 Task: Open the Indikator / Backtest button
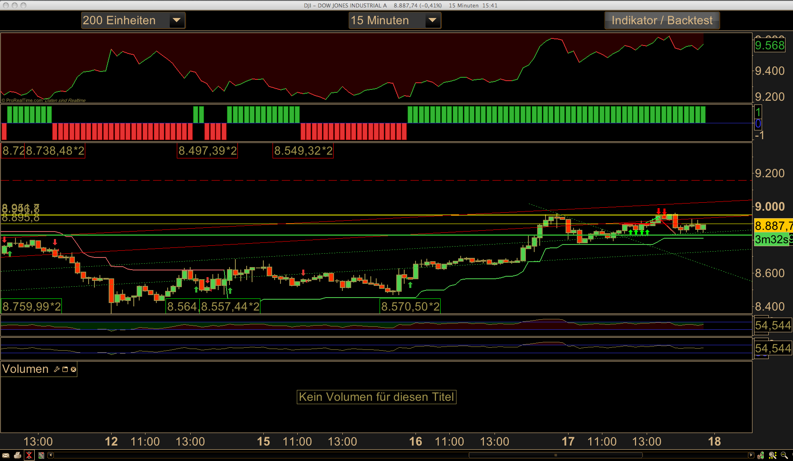662,20
